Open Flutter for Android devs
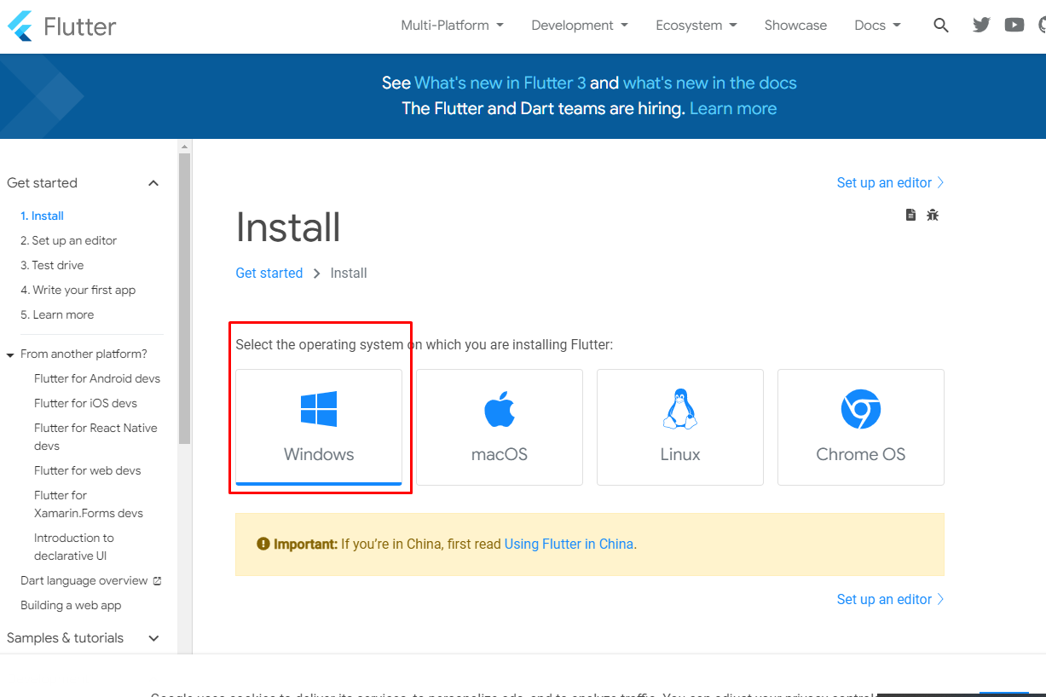The image size is (1046, 697). (x=97, y=378)
